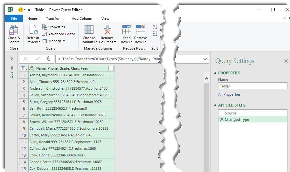Select the Allen, Timothy row cell
This screenshot has height=172, width=290.
pos(72,82)
